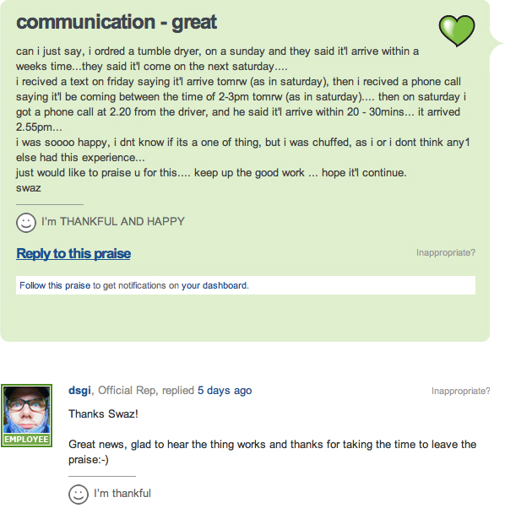
Task: Click the smiley beside THANKFUL AND HAPPY
Action: (x=26, y=223)
